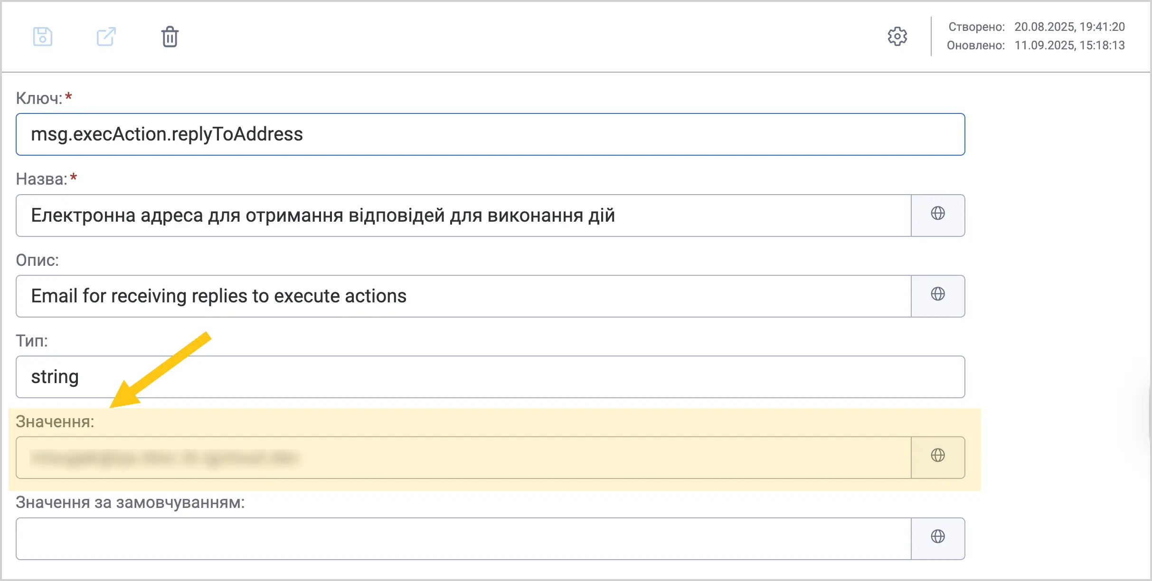Click the Опис field with Email text

464,296
